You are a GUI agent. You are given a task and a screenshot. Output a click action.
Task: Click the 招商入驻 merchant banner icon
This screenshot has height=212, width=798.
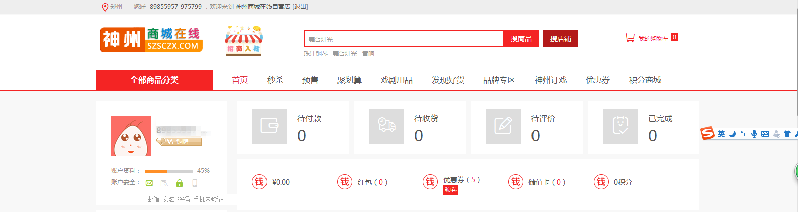pyautogui.click(x=244, y=40)
